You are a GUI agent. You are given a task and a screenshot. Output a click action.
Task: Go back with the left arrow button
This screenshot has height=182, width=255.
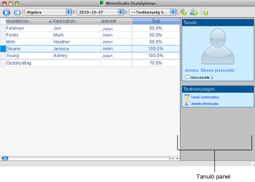[x=6, y=12]
